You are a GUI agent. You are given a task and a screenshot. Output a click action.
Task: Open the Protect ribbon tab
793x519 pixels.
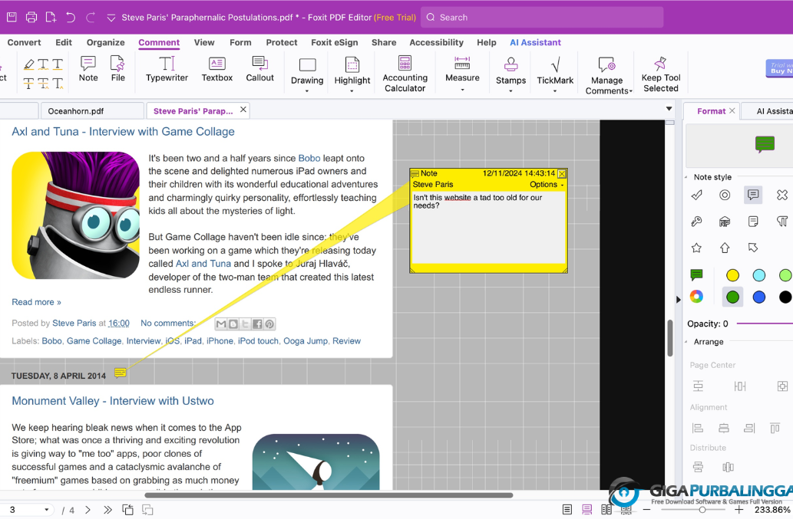click(281, 42)
